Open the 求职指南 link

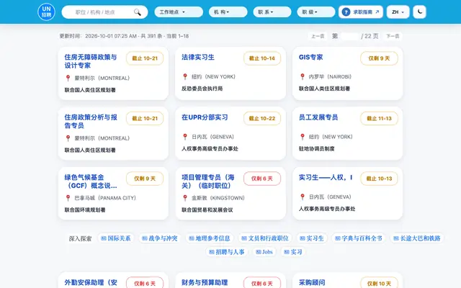click(x=361, y=12)
